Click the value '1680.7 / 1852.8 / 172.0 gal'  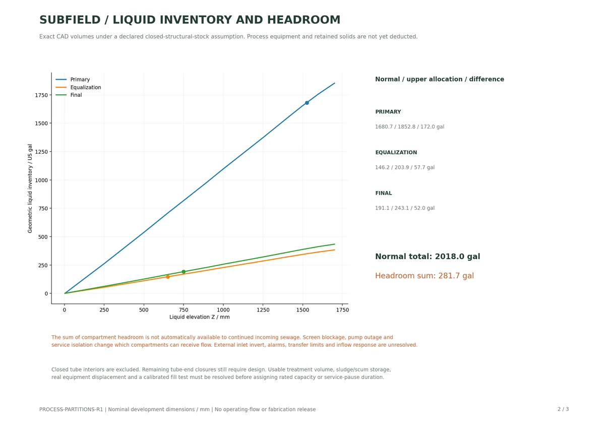click(409, 127)
